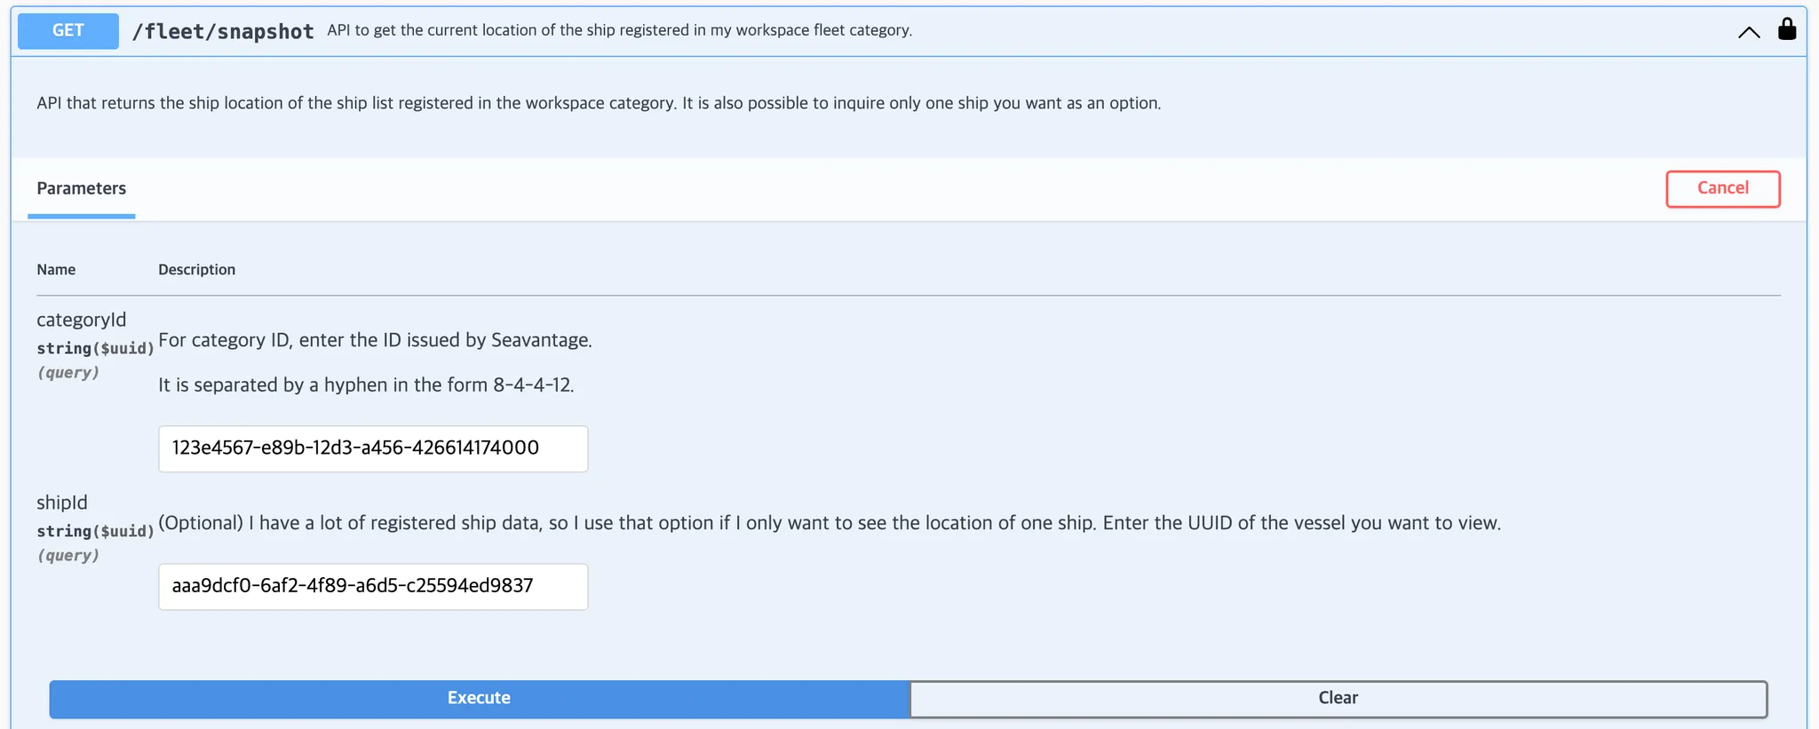This screenshot has width=1819, height=729.
Task: Click the authorization lock icon
Action: click(1786, 29)
